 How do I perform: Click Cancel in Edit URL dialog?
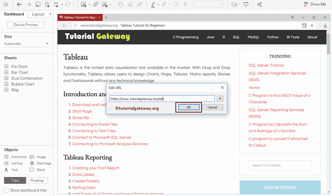pos(212,107)
